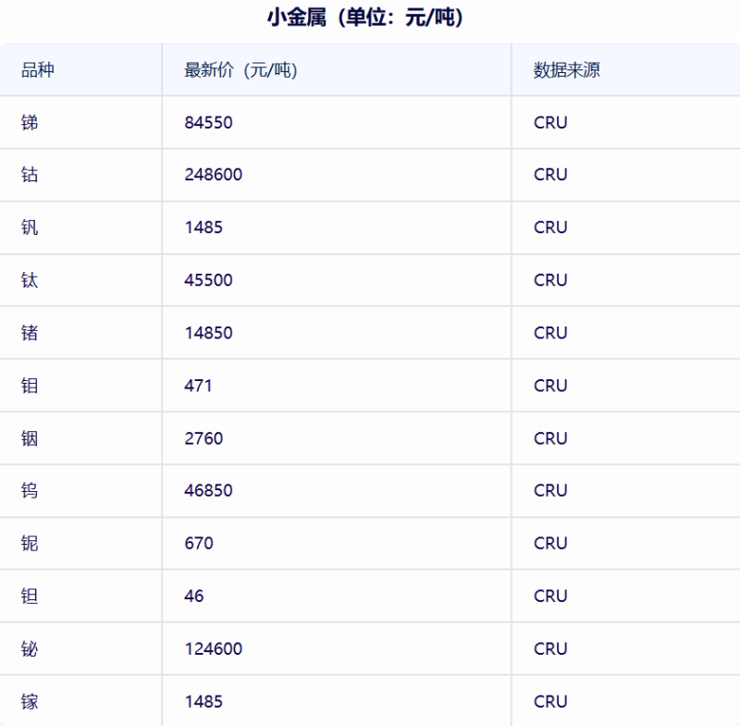
Task: Select CRU source in the 锑 row
Action: [x=550, y=123]
